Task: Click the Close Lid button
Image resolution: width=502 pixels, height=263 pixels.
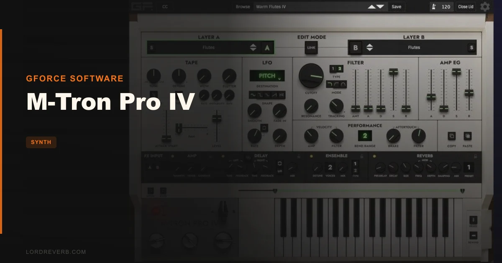Action: [466, 7]
